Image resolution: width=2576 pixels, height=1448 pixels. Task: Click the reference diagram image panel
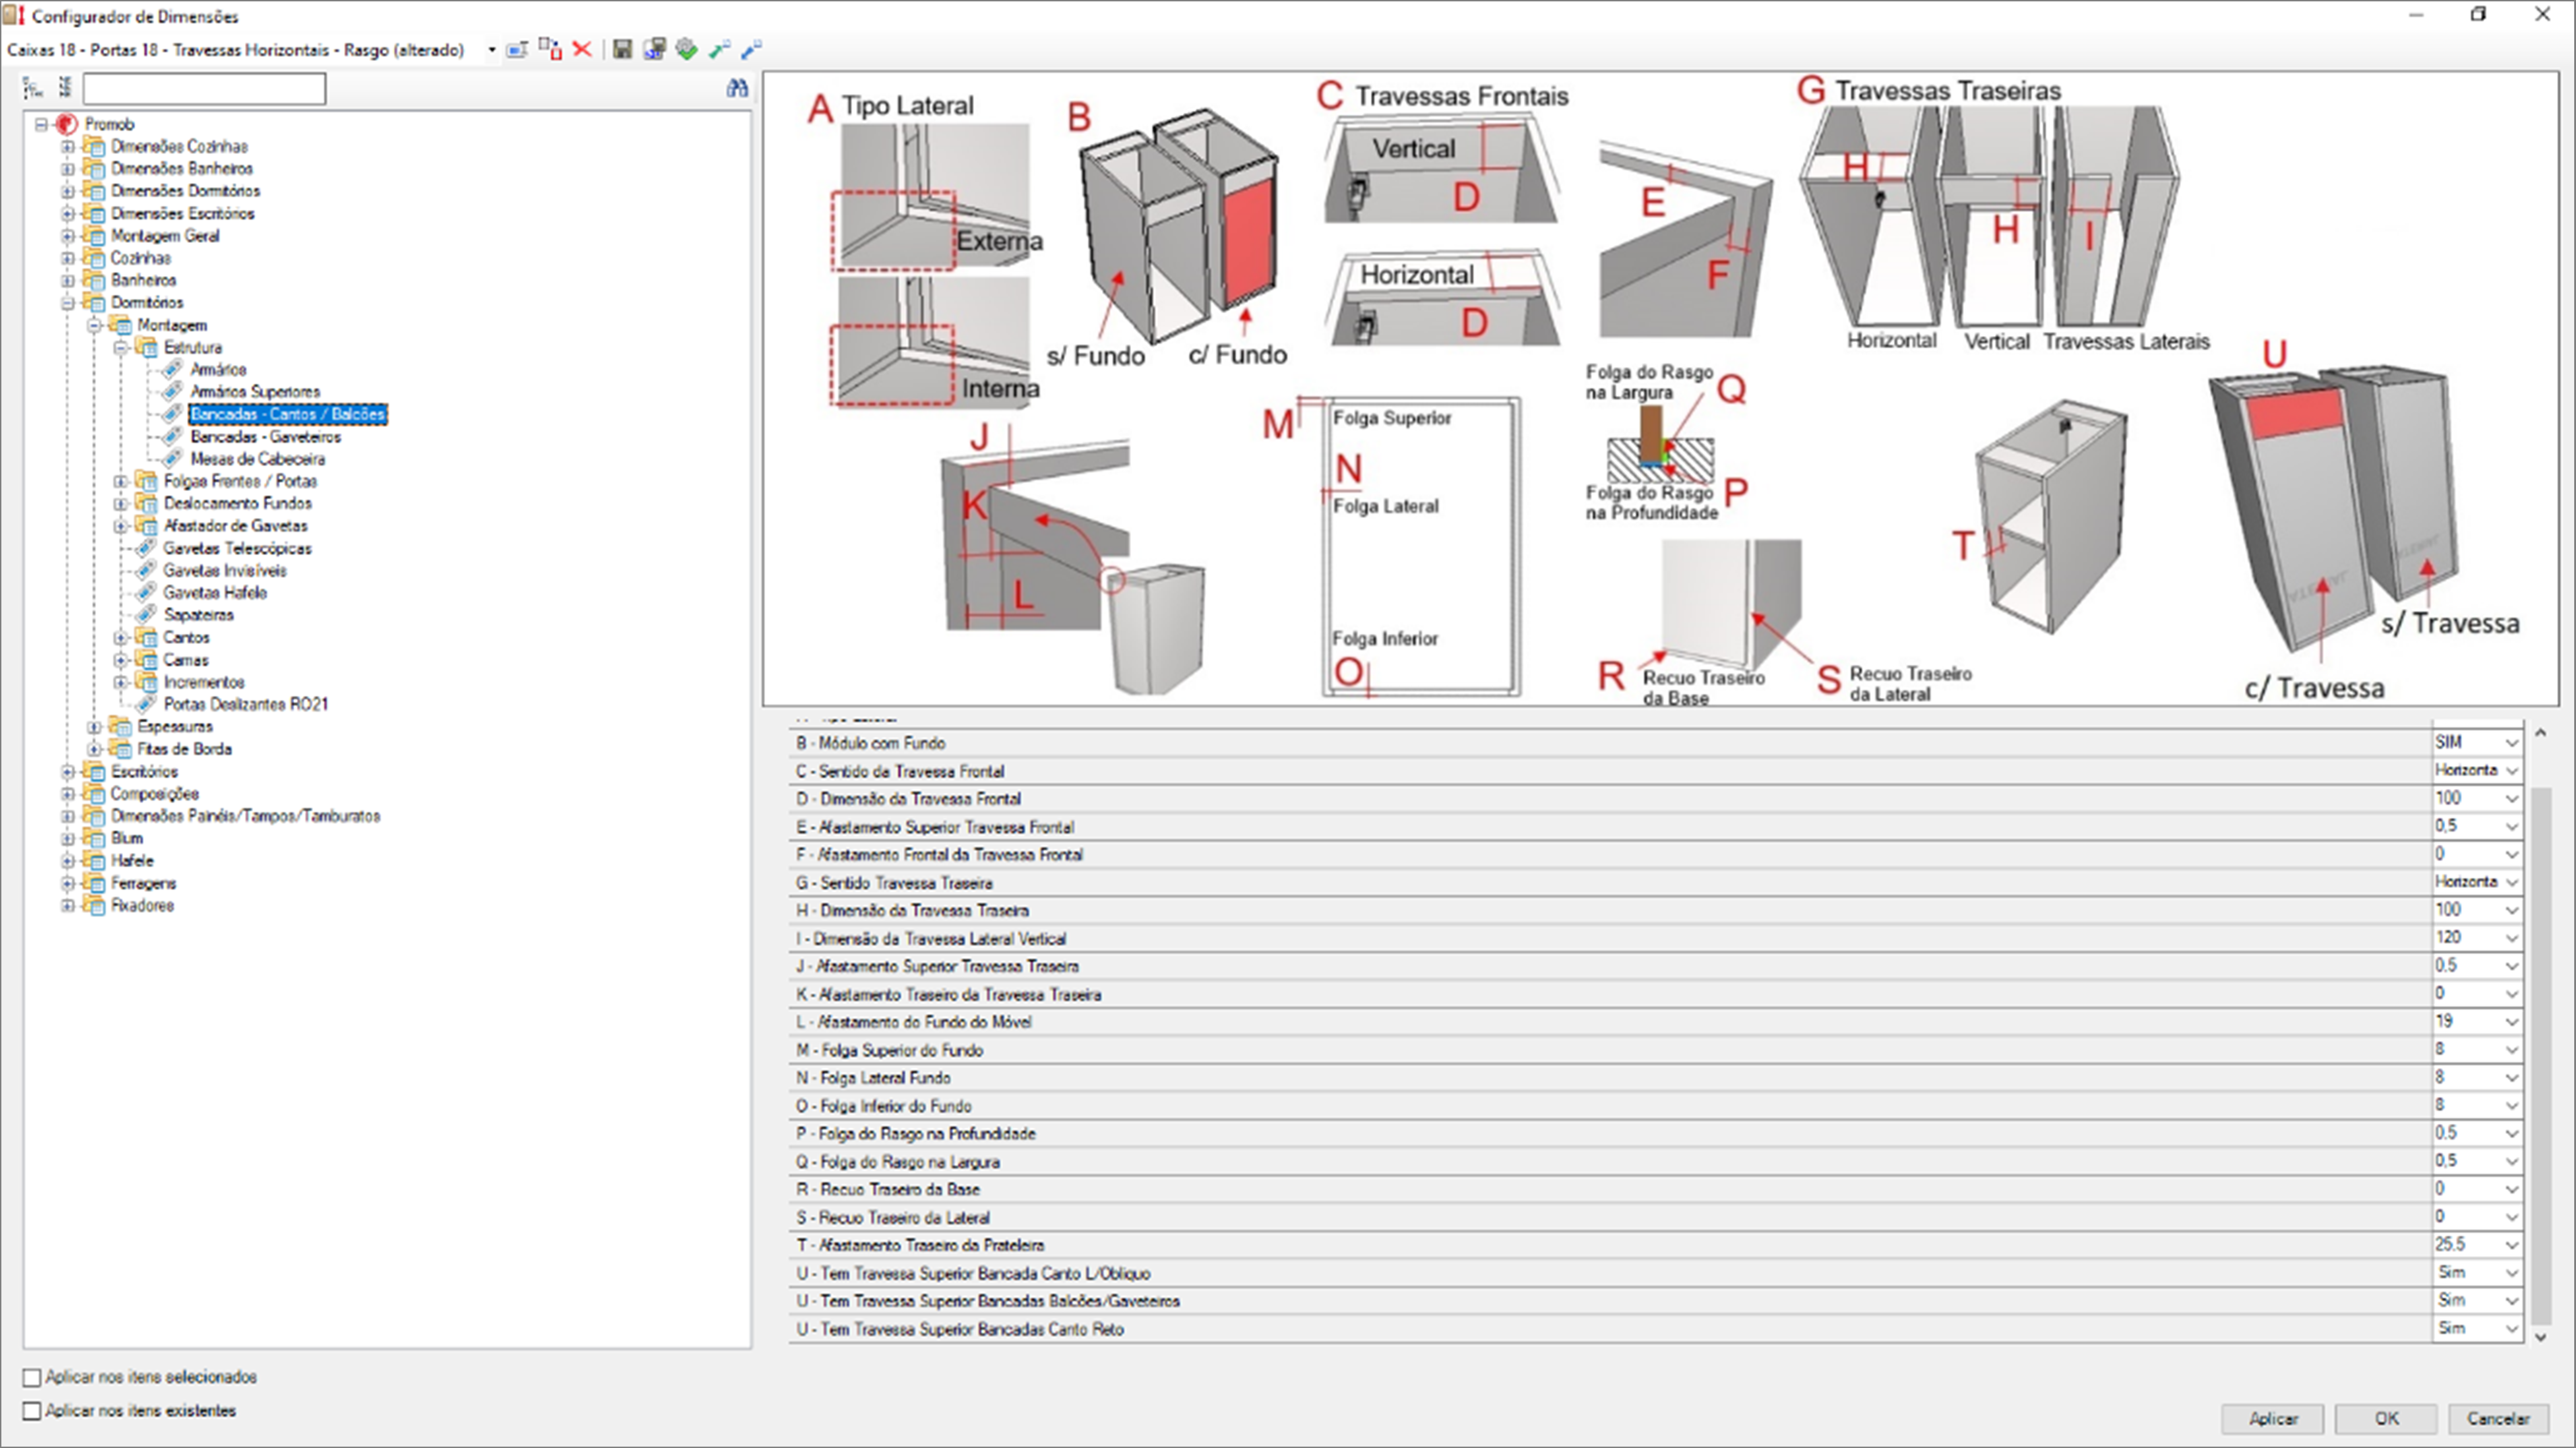click(1660, 389)
